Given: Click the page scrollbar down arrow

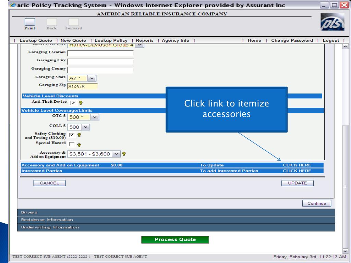Looking at the screenshot, I should coord(346,251).
